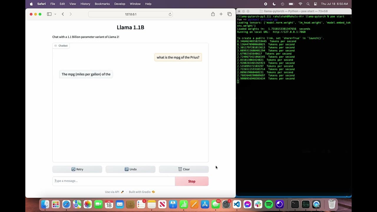Launch Keynote from the Dock
The height and width of the screenshot is (212, 377).
173,204
